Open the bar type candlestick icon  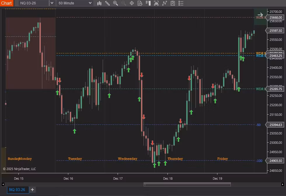[x=99, y=3]
